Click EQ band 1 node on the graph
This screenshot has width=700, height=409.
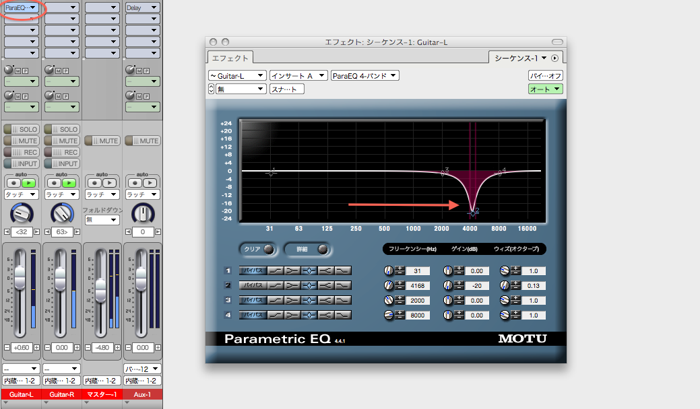click(x=271, y=172)
